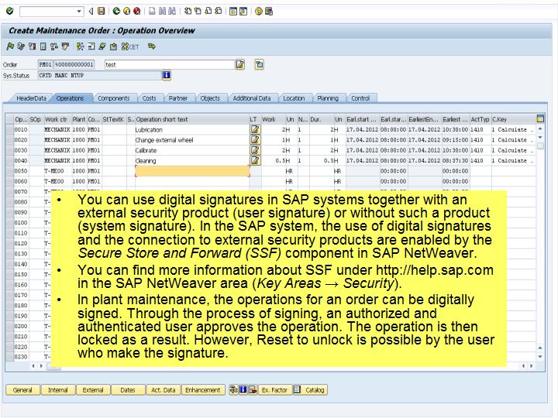558x418 pixels.
Task: Click the icon right of order description
Action: coord(259,64)
